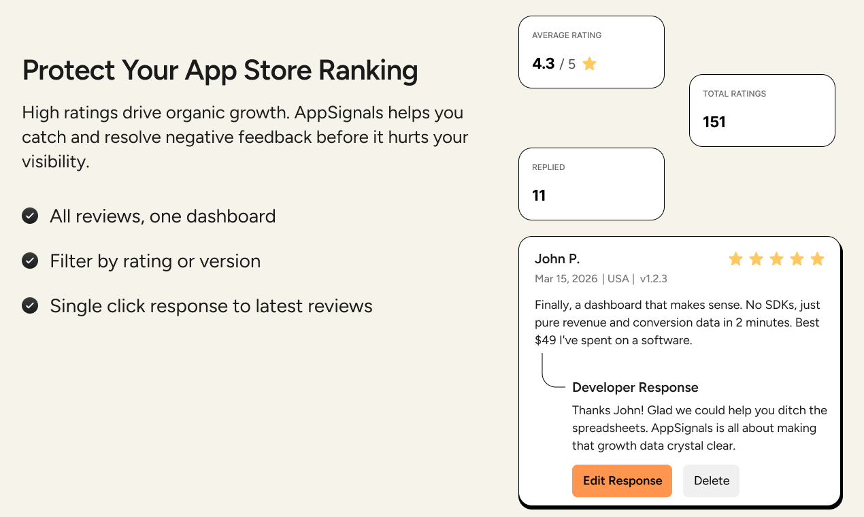Click the third star in John P.'s review
Viewport: 864px width, 517px height.
pyautogui.click(x=776, y=258)
